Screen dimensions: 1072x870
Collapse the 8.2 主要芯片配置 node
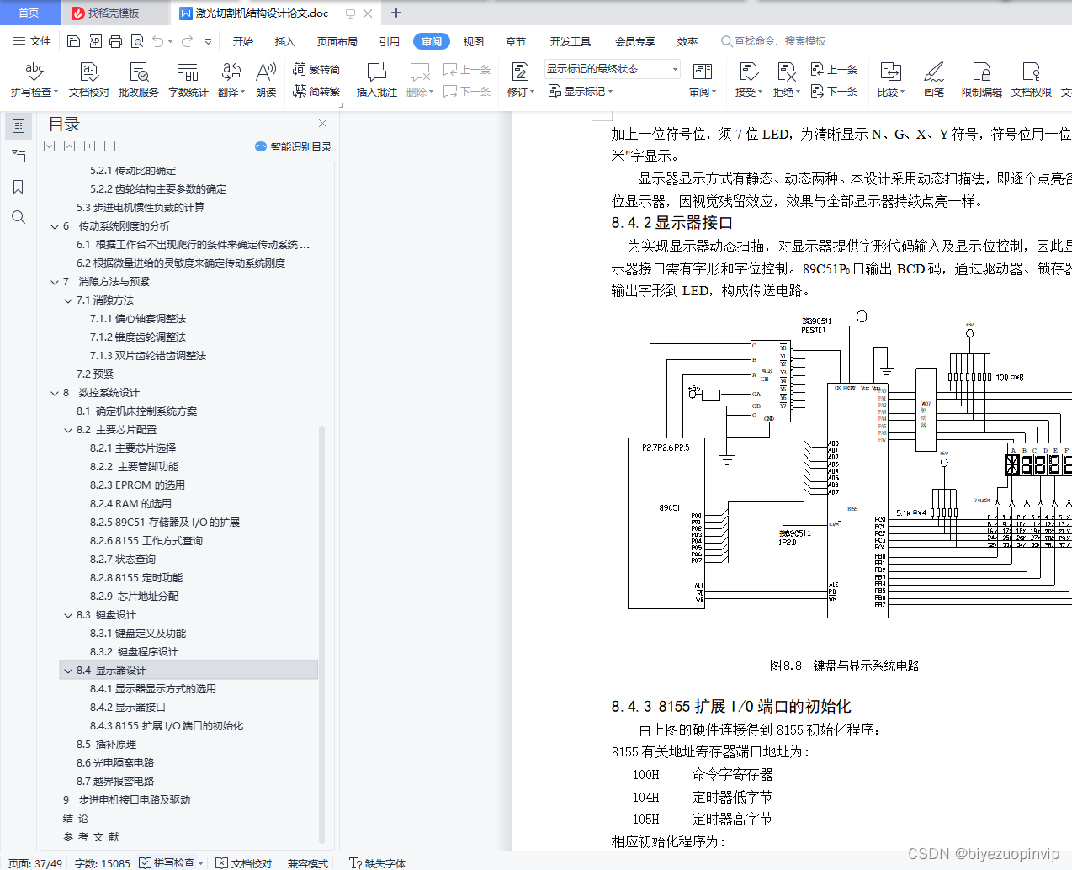tap(68, 430)
